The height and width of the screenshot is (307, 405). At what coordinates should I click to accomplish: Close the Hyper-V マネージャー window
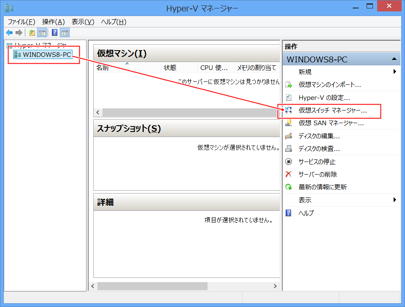pos(389,6)
